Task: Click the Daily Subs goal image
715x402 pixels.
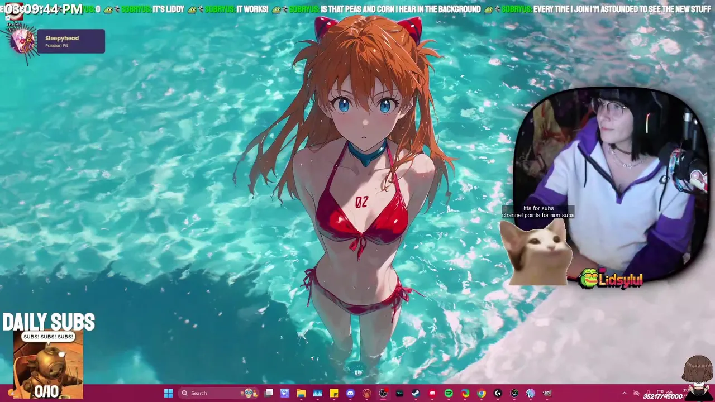Action: tap(48, 364)
